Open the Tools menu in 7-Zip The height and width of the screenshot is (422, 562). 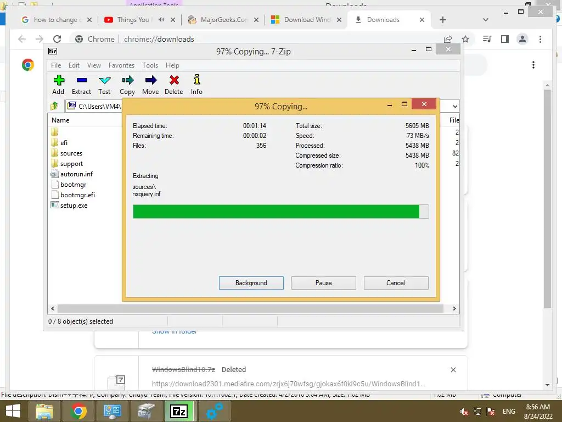[x=150, y=65]
